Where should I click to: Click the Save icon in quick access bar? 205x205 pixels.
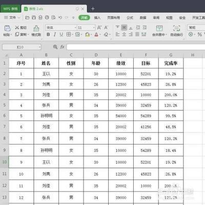(x=34, y=17)
